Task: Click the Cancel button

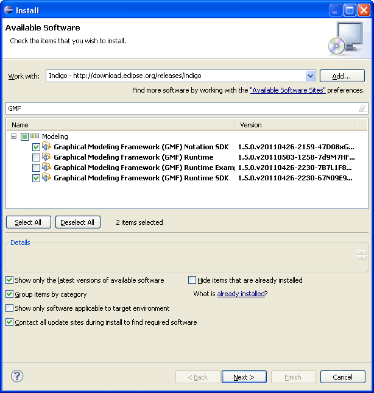Action: click(343, 377)
